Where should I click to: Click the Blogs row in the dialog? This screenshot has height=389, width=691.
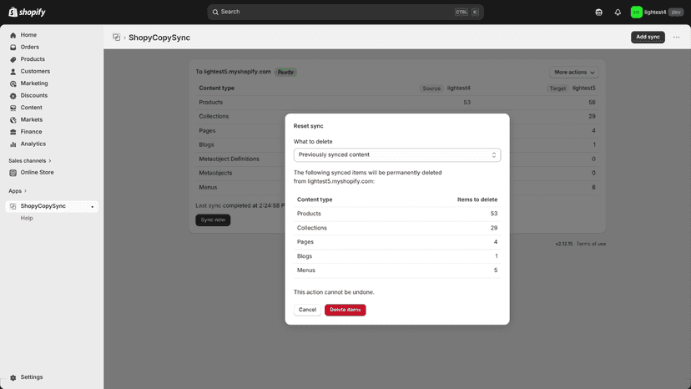pyautogui.click(x=397, y=255)
